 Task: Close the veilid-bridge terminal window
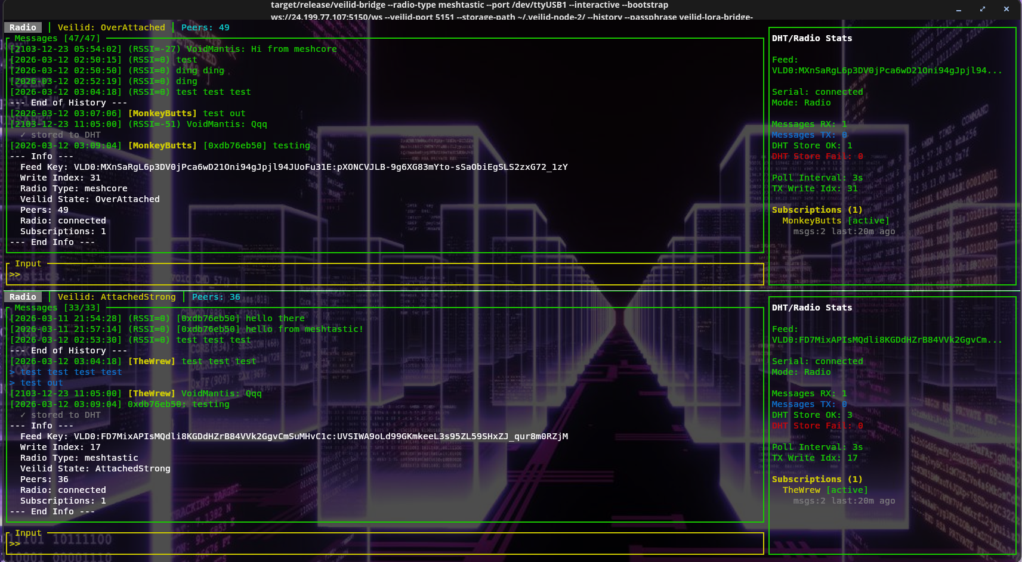tap(1006, 10)
